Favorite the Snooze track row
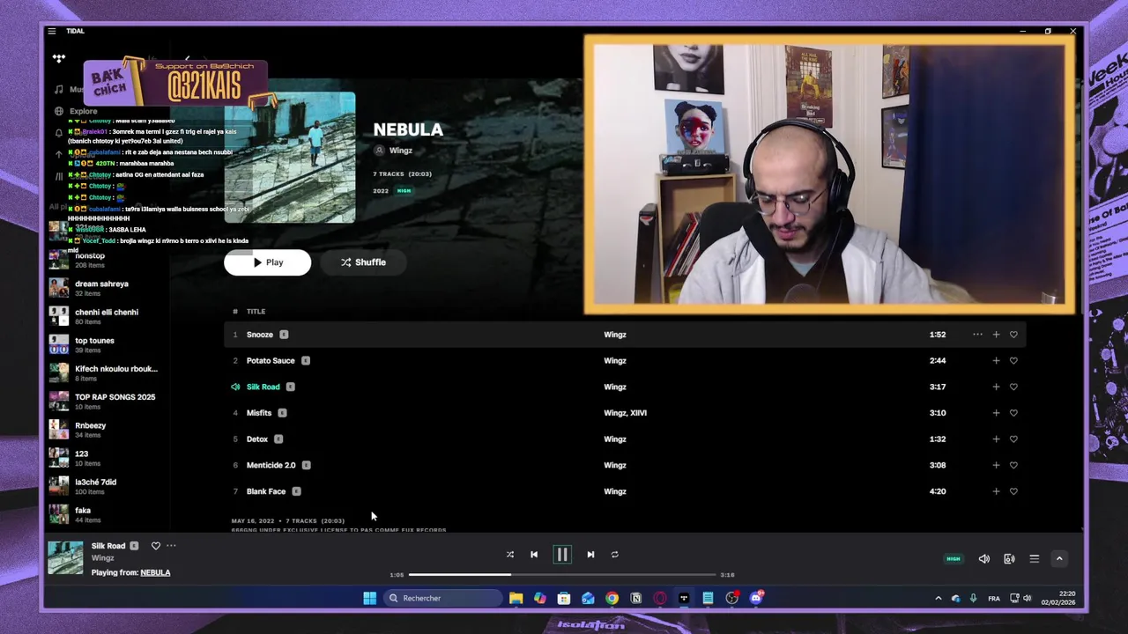1128x634 pixels. [1013, 335]
